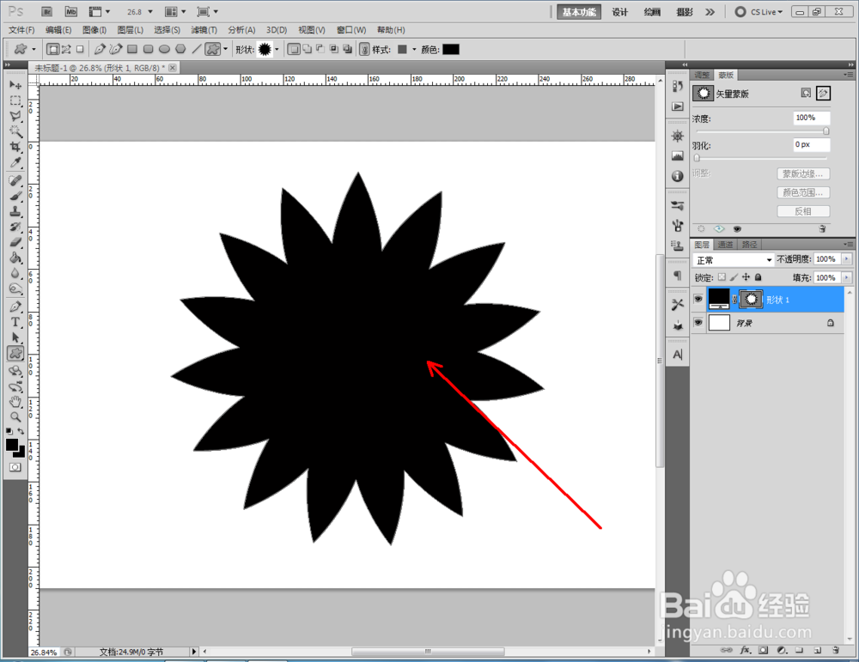Choose Polygon shape in options bar
This screenshot has width=859, height=662.
[180, 49]
